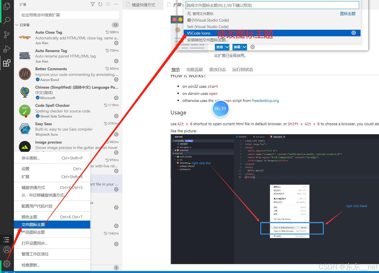The image size is (379, 273).
Task: Choose 安装其他文件图标主题... option
Action: [272, 40]
